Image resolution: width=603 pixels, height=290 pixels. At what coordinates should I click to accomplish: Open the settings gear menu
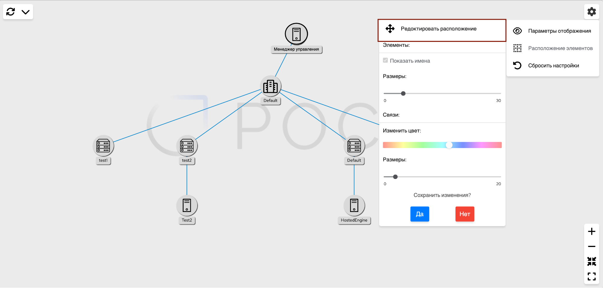592,12
